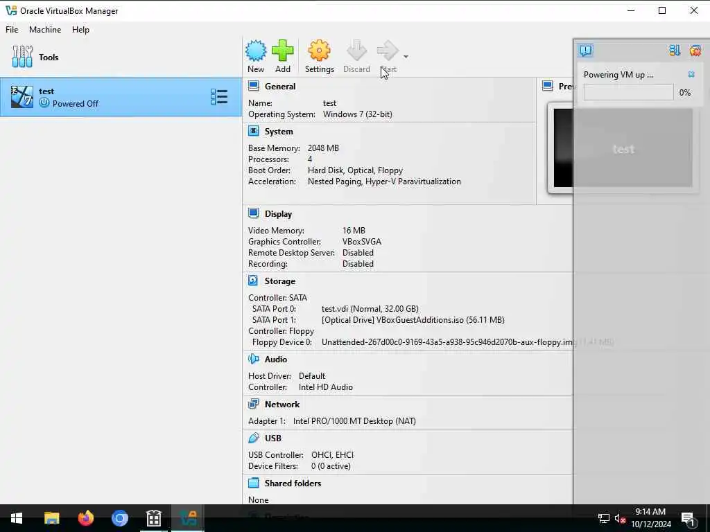Open the Display section header link
This screenshot has width=710, height=532.
pos(278,214)
